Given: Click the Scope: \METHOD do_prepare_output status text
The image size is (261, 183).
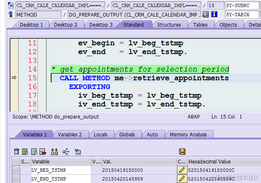Looking at the screenshot, I should pyautogui.click(x=56, y=117).
